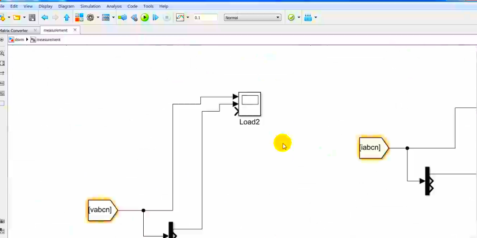This screenshot has height=238, width=477.
Task: Open the Library Browser icon
Action: (79, 18)
